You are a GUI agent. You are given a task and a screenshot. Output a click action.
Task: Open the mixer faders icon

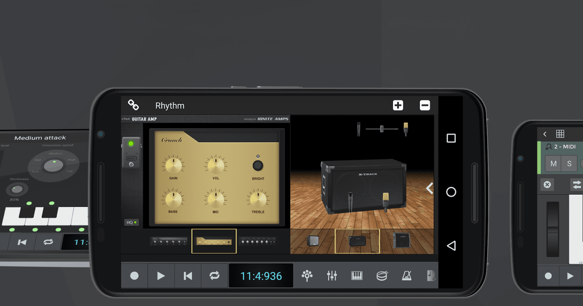click(332, 276)
